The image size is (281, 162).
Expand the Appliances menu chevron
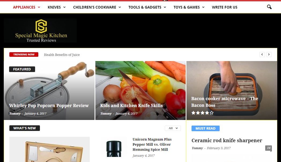click(39, 7)
